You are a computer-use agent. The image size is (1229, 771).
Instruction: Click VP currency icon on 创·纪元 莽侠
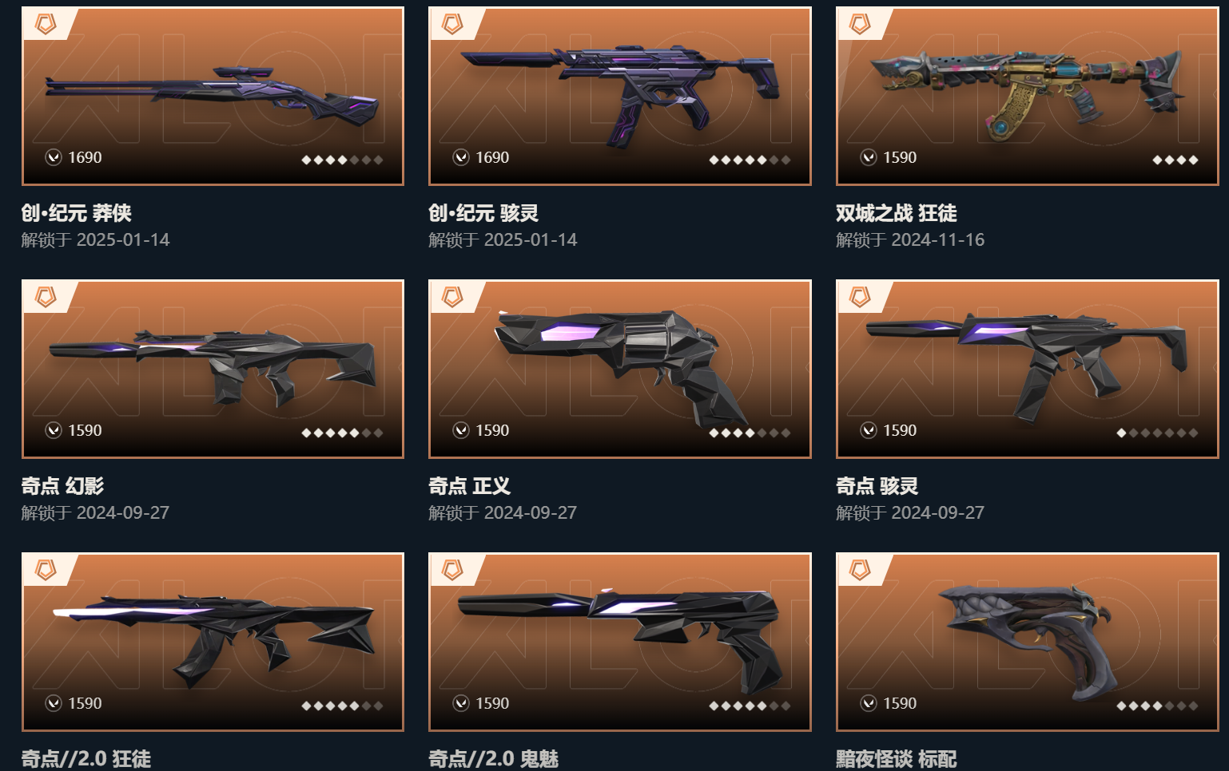click(x=54, y=157)
